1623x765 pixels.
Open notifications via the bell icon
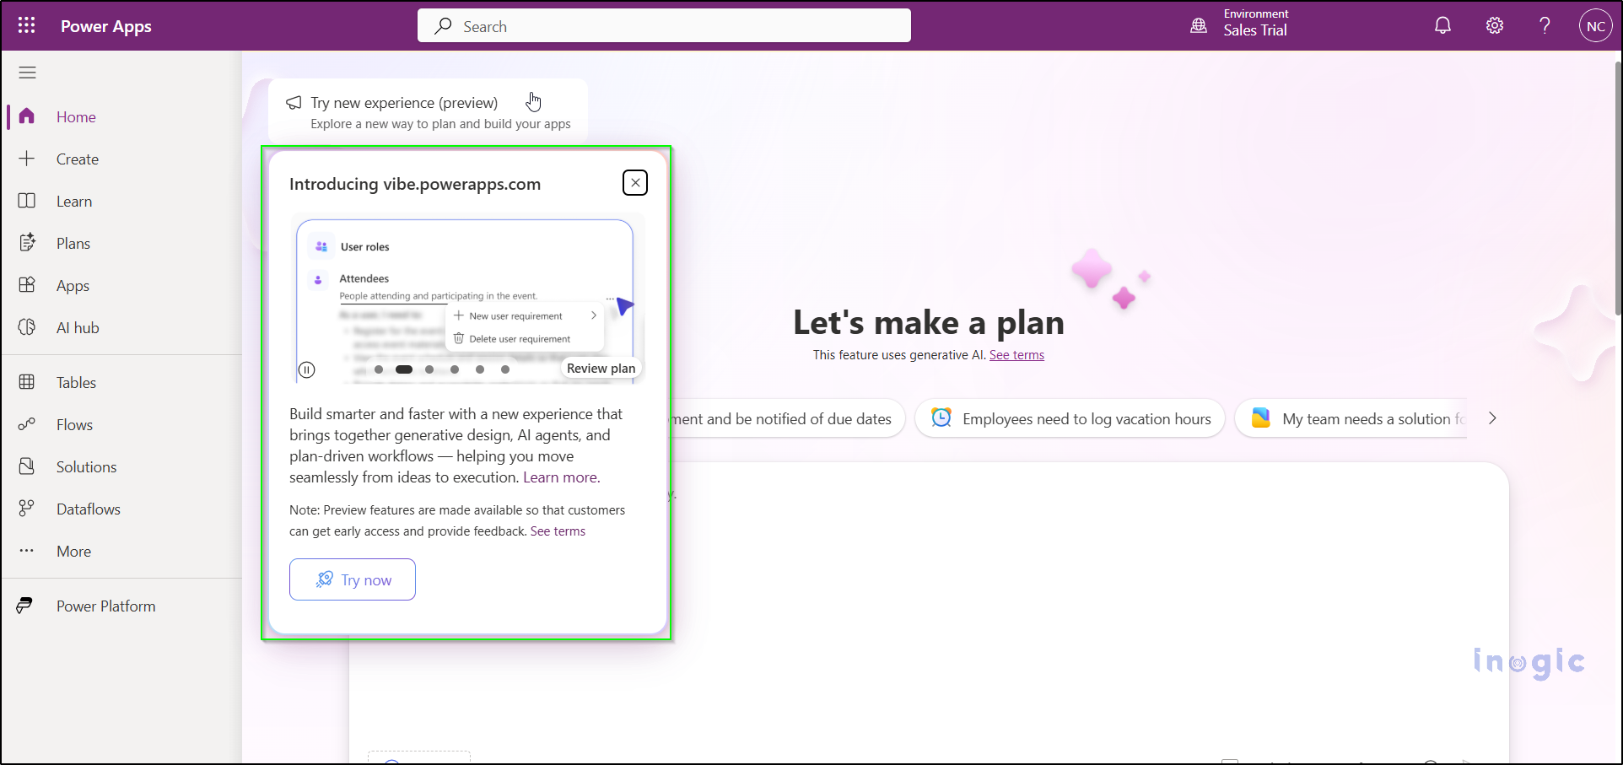(1442, 25)
